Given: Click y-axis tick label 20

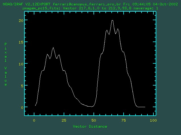Looking at the screenshot, I should tap(21, 21).
